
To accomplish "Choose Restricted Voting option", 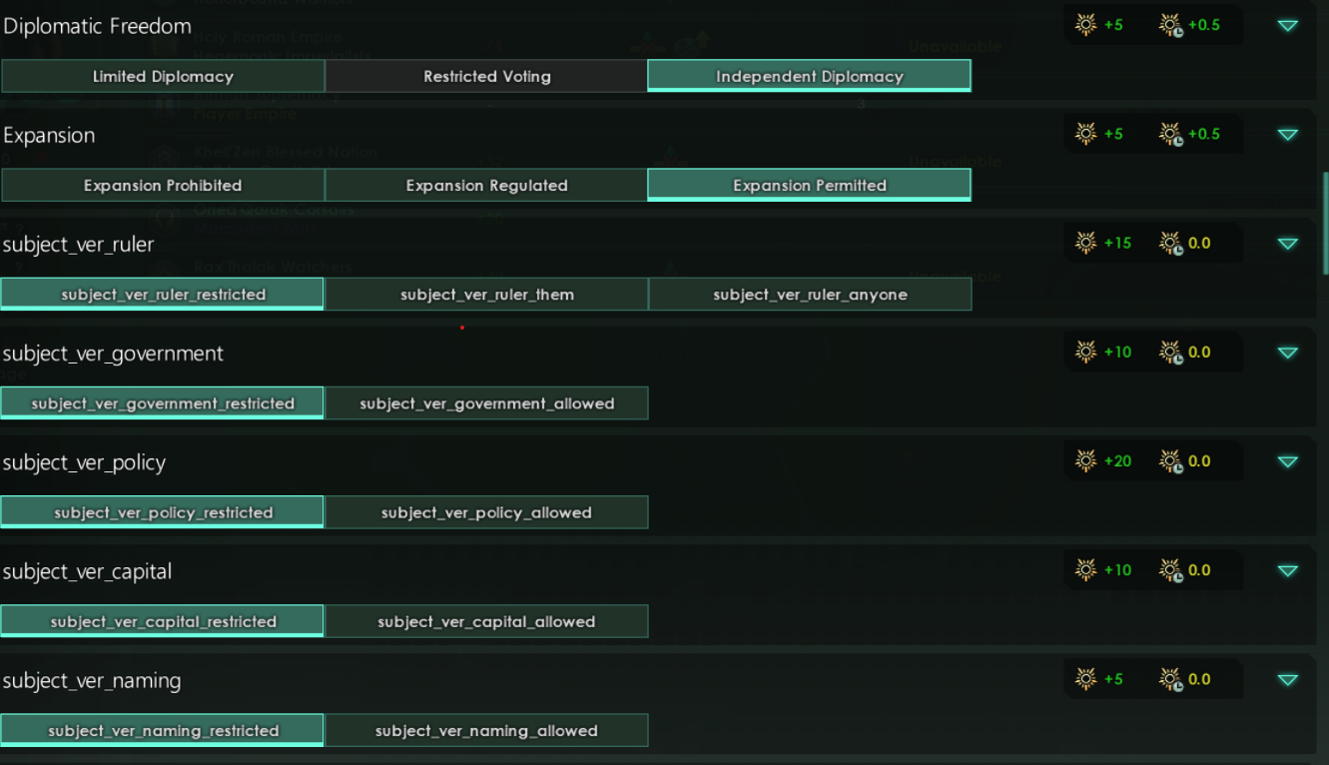I will (x=486, y=76).
